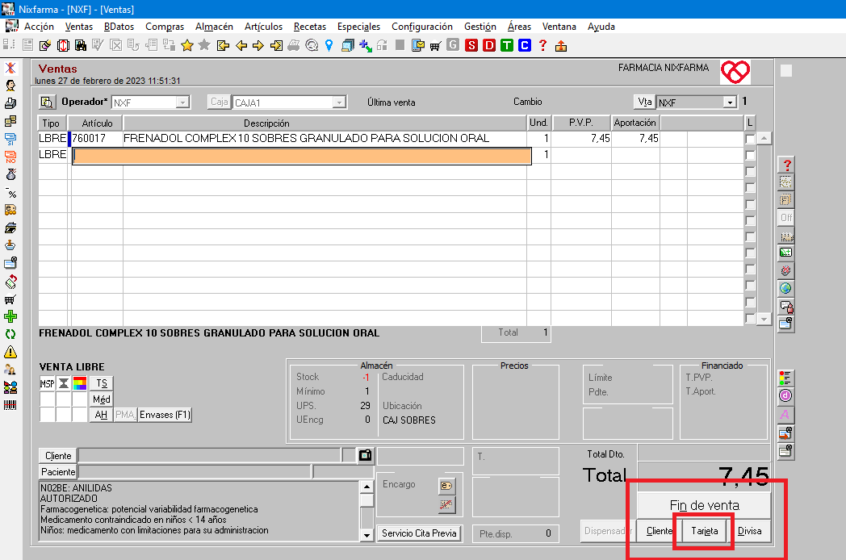
Task: Open the Caja CAJA1 dropdown
Action: [x=339, y=102]
